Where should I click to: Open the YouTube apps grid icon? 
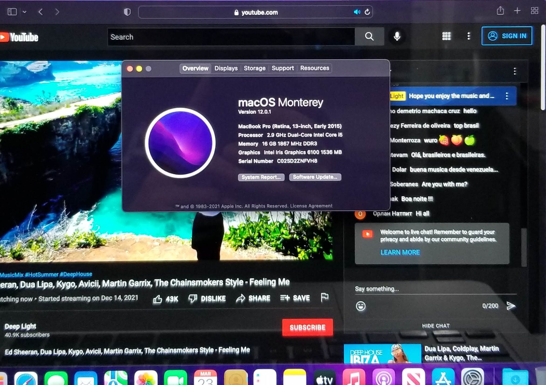(446, 36)
